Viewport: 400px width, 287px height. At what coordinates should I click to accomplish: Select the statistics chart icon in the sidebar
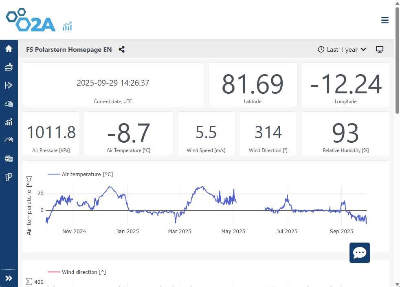pos(9,121)
